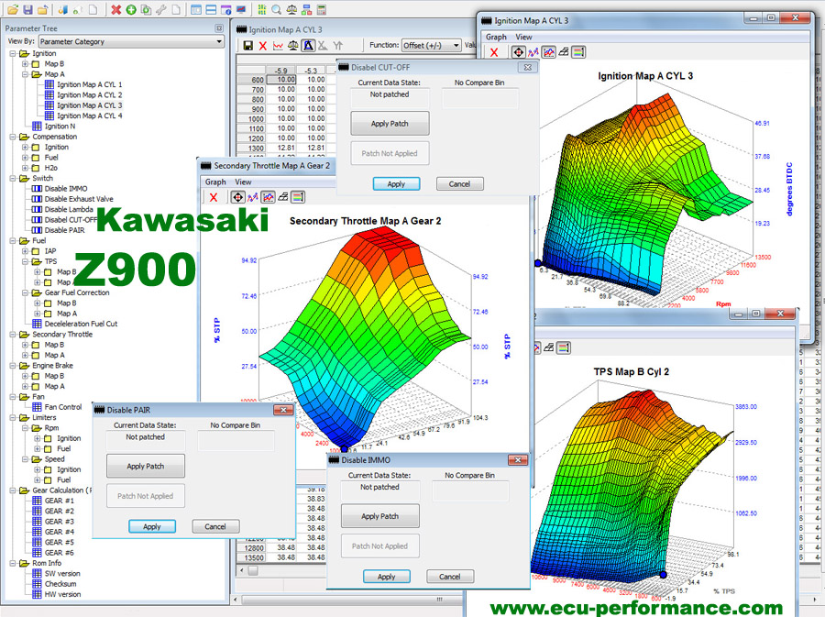Click Apply Patch in Disable PAIR dialog

146,466
